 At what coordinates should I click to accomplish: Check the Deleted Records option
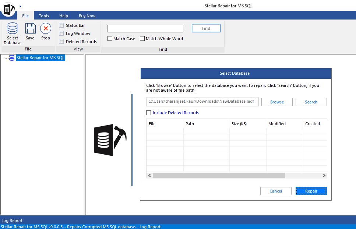(x=61, y=42)
